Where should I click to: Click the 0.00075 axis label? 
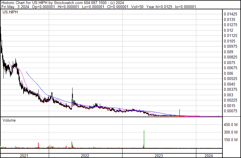231,111
